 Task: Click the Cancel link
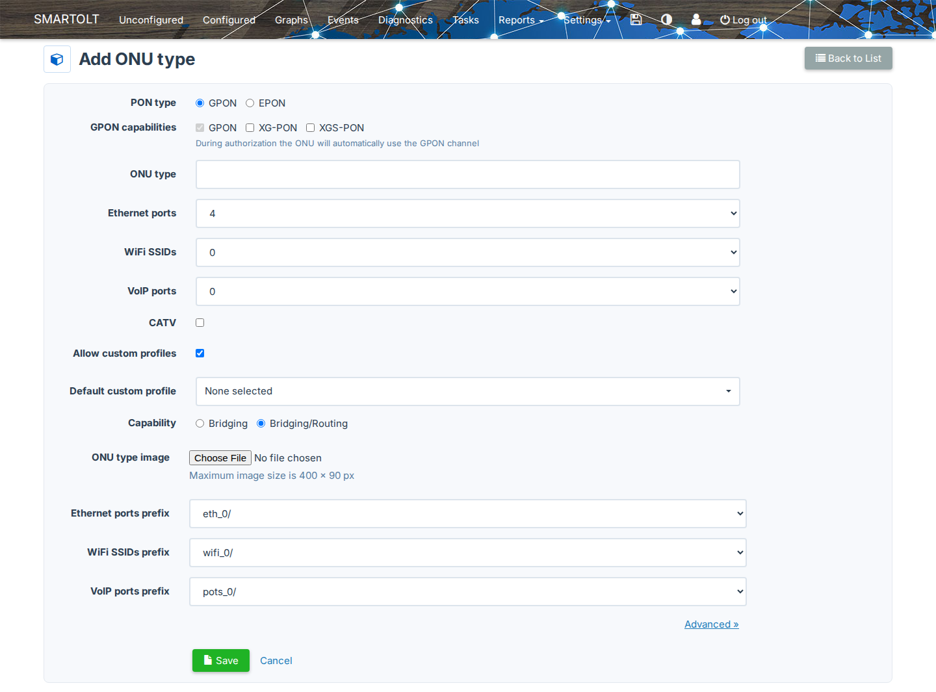coord(276,661)
